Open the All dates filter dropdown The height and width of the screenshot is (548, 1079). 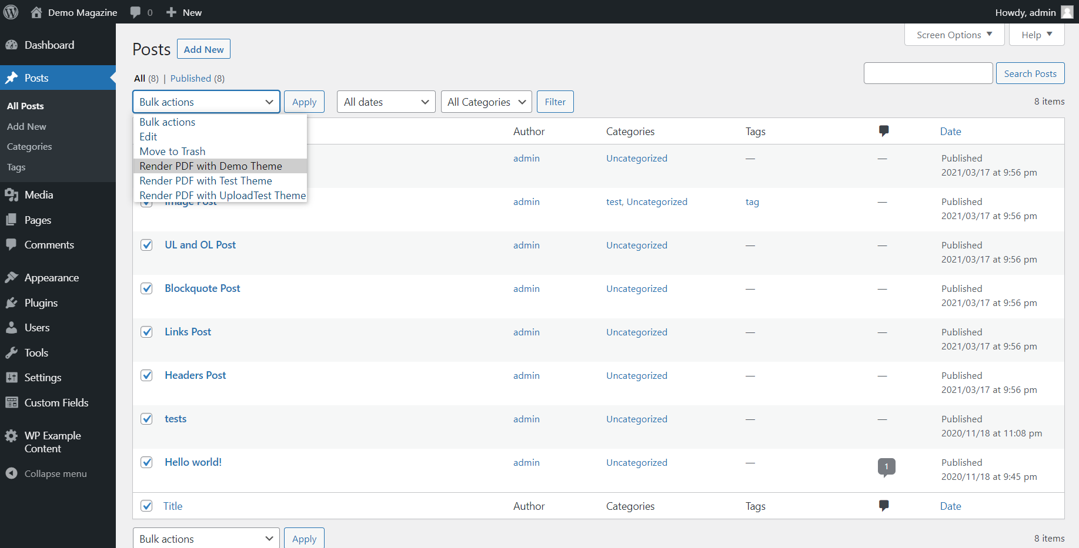tap(385, 102)
